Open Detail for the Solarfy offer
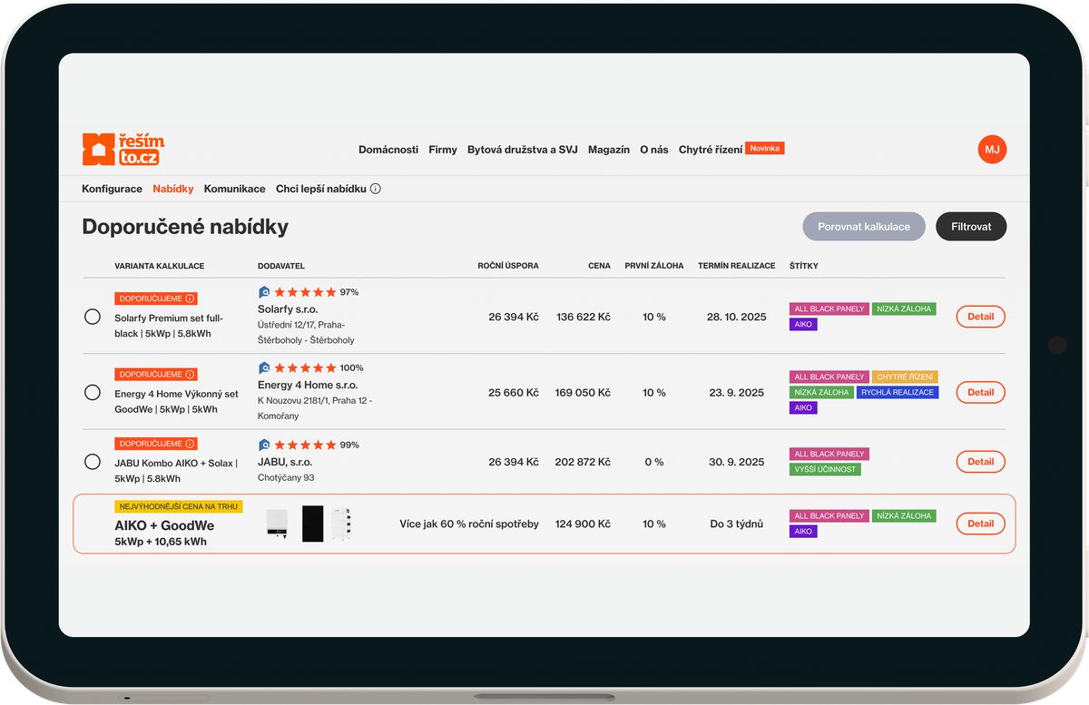The height and width of the screenshot is (705, 1089). pyautogui.click(x=981, y=317)
